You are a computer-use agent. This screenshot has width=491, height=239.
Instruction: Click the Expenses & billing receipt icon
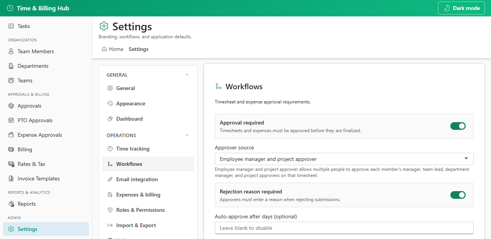click(x=110, y=195)
